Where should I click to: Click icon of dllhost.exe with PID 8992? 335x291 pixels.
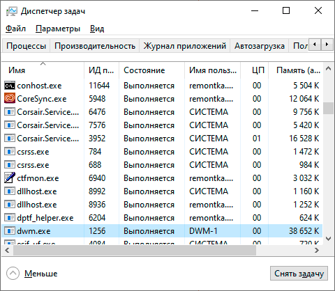[x=10, y=191]
